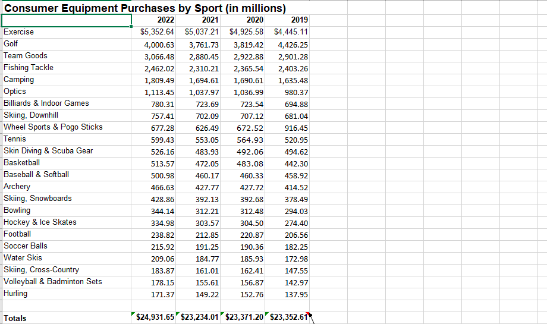The image size is (547, 324).
Task: Select the 2020 column header cell
Action: [x=243, y=20]
